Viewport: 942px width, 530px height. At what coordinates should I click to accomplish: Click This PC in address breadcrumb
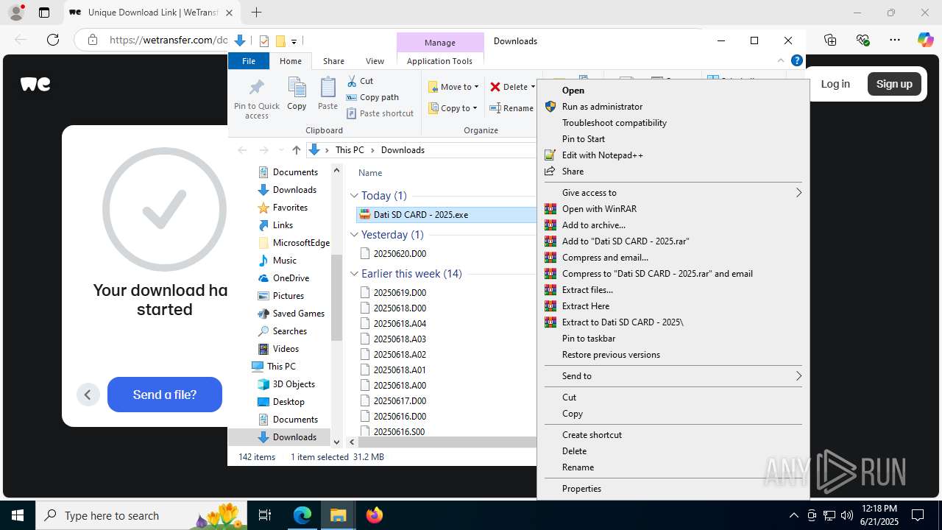pos(350,149)
